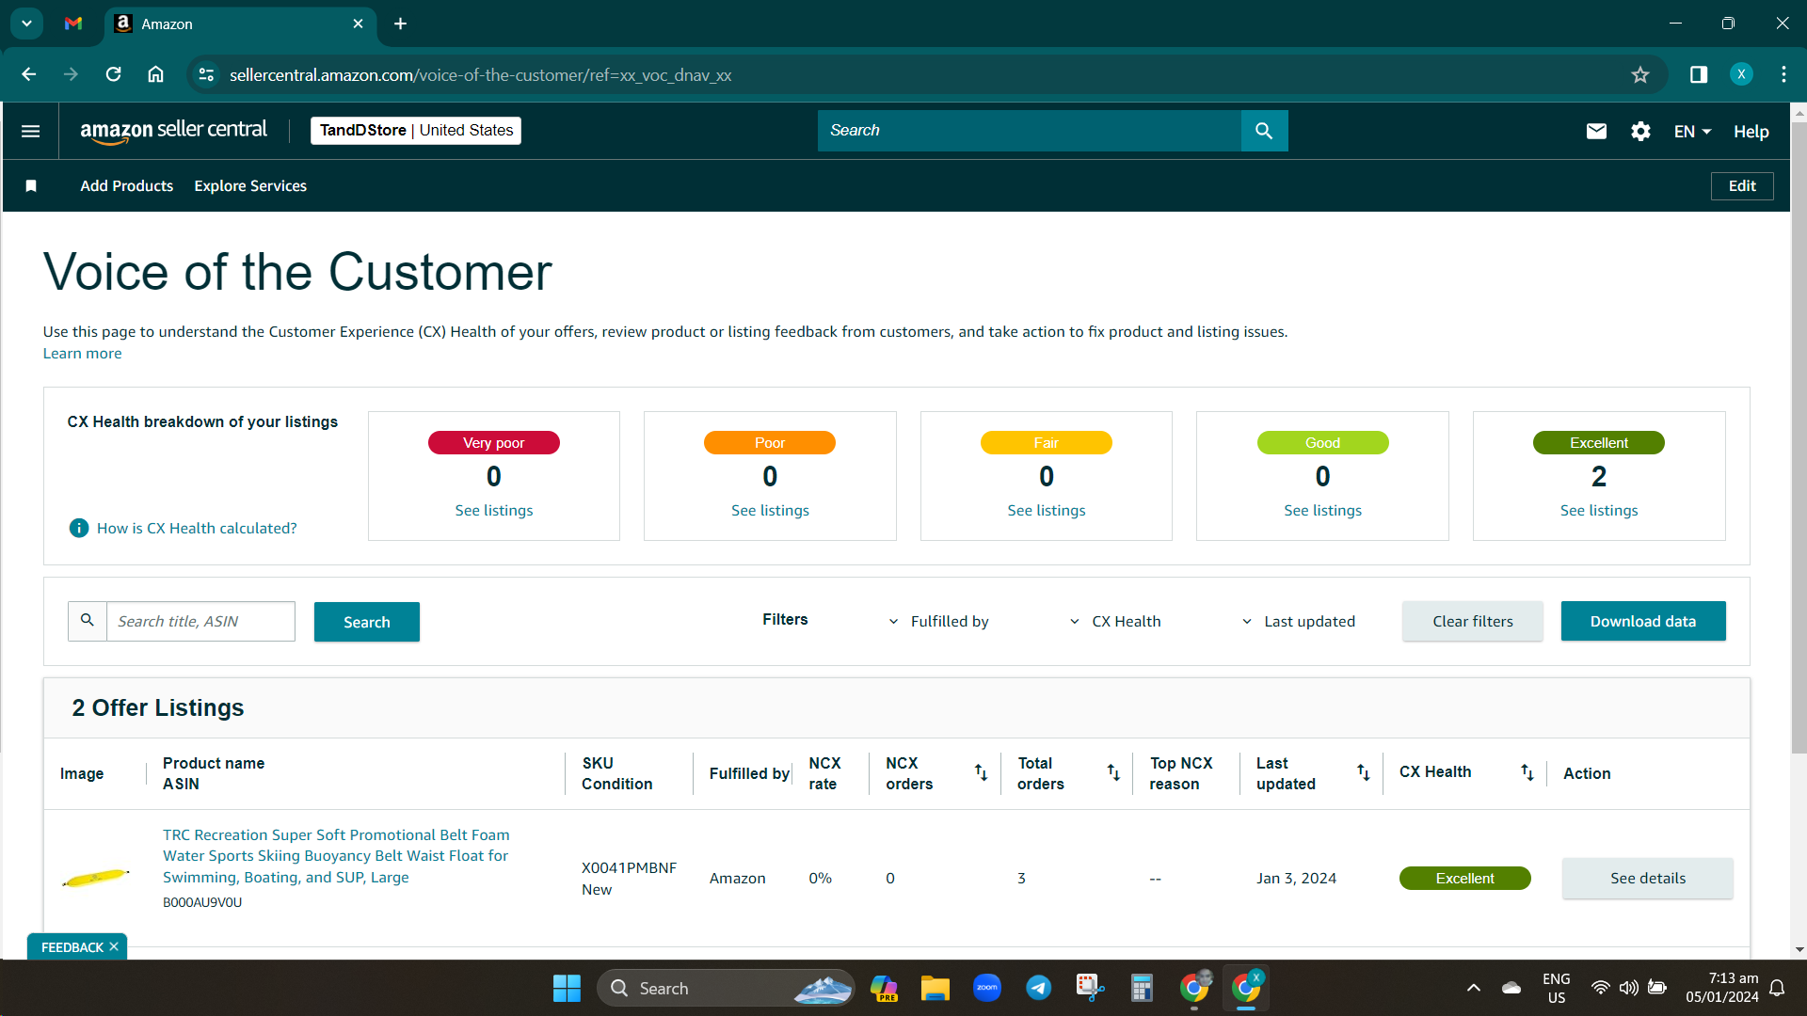Open the settings gear icon
1807x1016 pixels.
coord(1640,132)
